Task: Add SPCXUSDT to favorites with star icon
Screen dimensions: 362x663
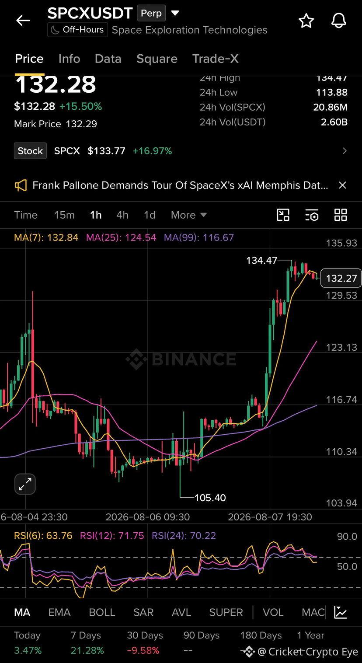Action: click(306, 21)
